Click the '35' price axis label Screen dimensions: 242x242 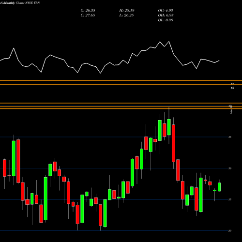[x=230, y=137]
